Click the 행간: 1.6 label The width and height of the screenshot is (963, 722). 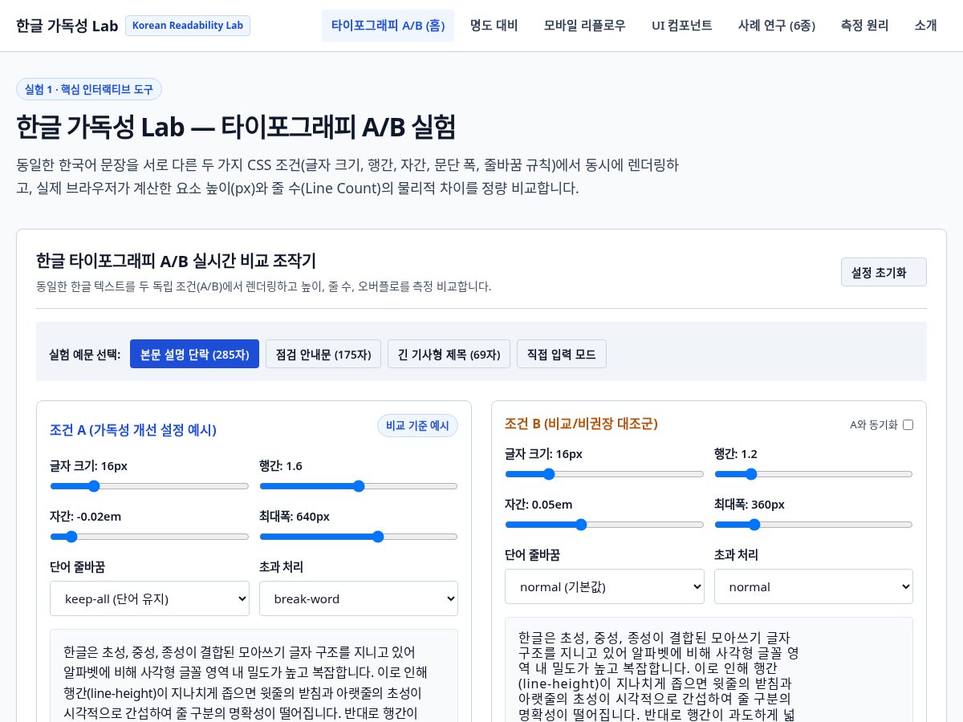point(281,466)
